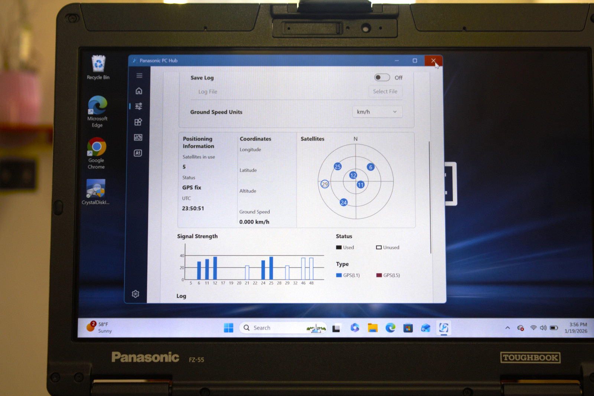Open the weather widget showing 58°F
The height and width of the screenshot is (396, 594).
tap(99, 327)
